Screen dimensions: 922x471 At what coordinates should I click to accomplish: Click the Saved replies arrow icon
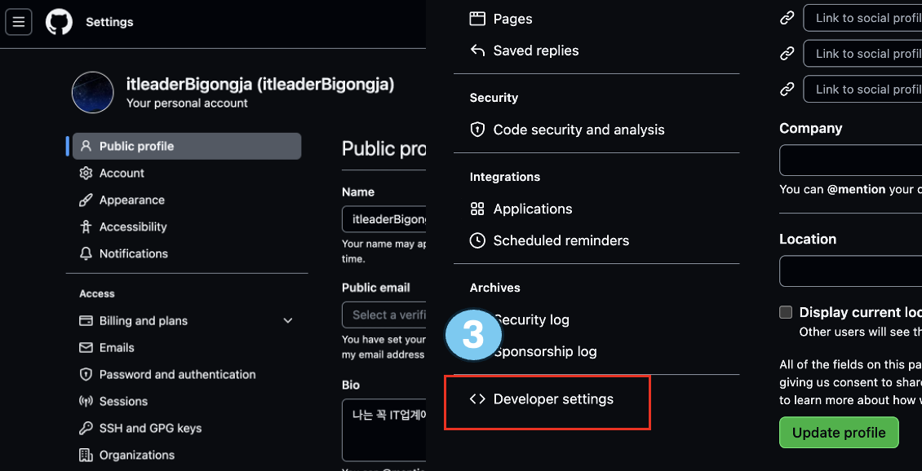[x=477, y=51]
